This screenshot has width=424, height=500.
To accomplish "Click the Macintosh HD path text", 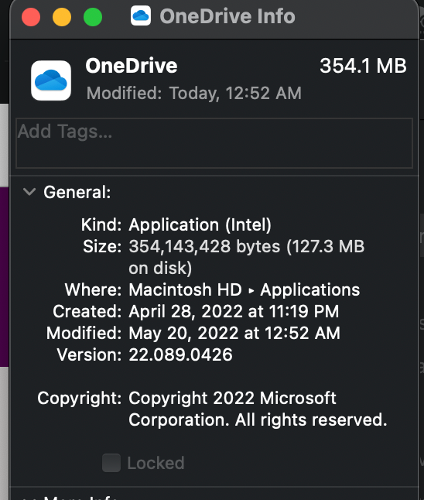I will (185, 289).
